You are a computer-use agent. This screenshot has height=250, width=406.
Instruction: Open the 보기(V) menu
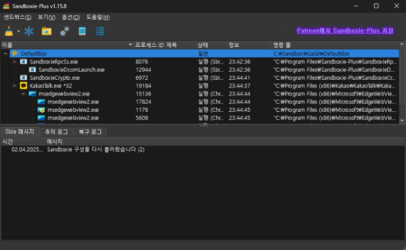pyautogui.click(x=47, y=17)
